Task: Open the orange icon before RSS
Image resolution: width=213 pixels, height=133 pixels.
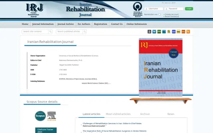Action: pos(184,32)
